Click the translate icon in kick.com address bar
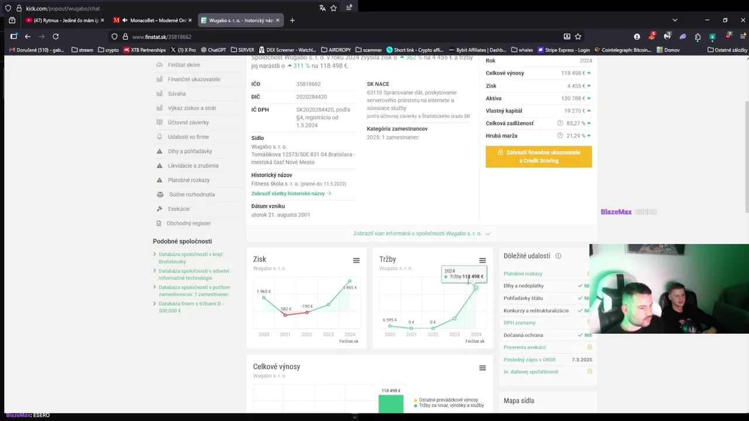Viewport: 749px width, 421px height. pos(322,8)
